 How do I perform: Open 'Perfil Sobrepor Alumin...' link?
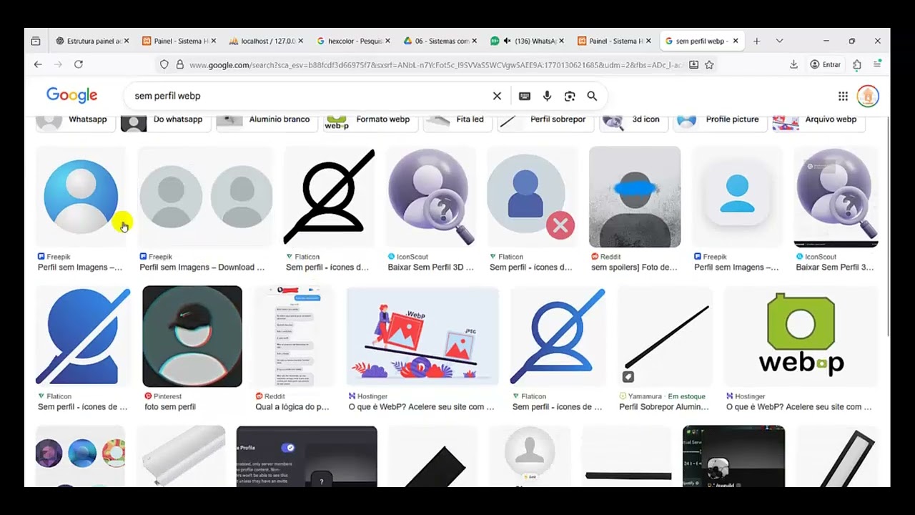coord(664,407)
